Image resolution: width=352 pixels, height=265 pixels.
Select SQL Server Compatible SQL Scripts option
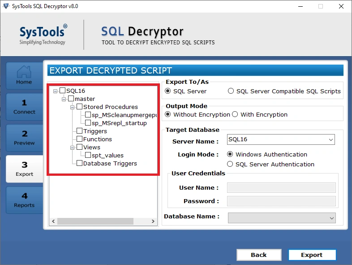[x=231, y=91]
